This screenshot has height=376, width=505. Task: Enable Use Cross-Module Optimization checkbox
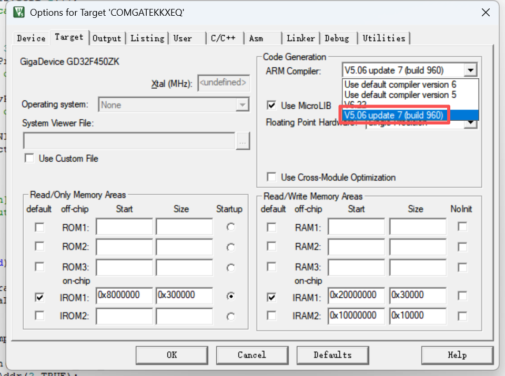pyautogui.click(x=271, y=177)
